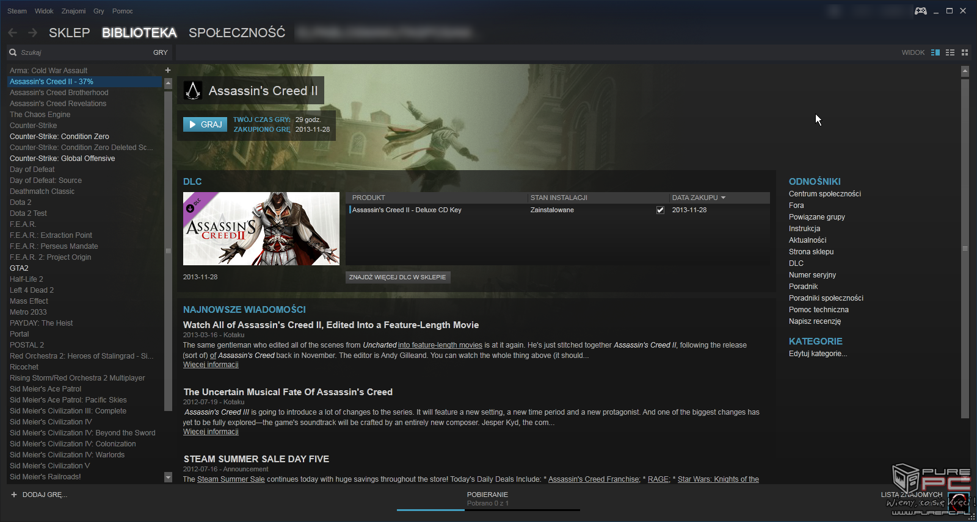Open Poradniki społeczności link

826,298
